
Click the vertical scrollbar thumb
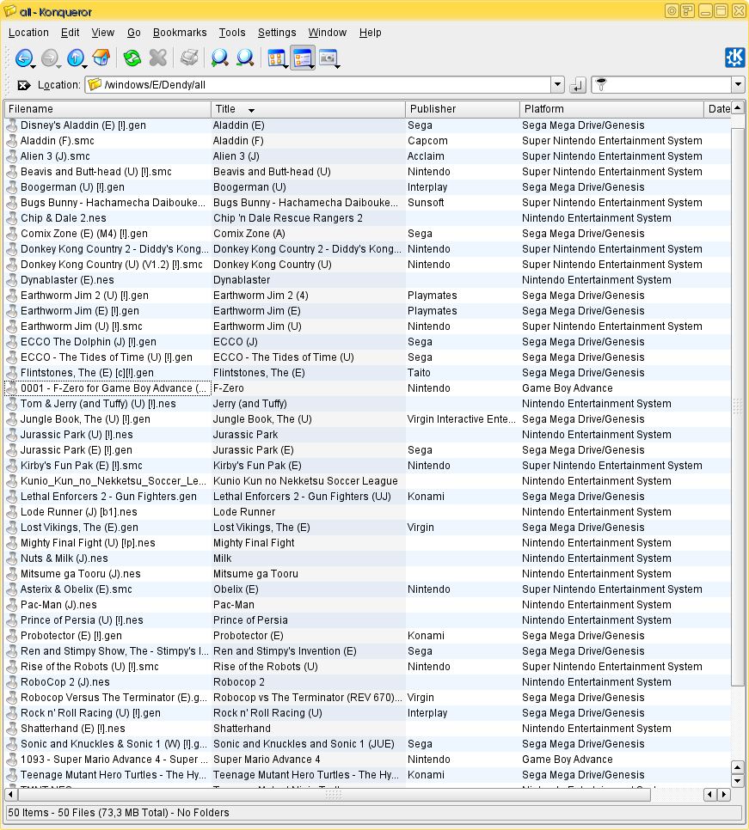[737, 406]
